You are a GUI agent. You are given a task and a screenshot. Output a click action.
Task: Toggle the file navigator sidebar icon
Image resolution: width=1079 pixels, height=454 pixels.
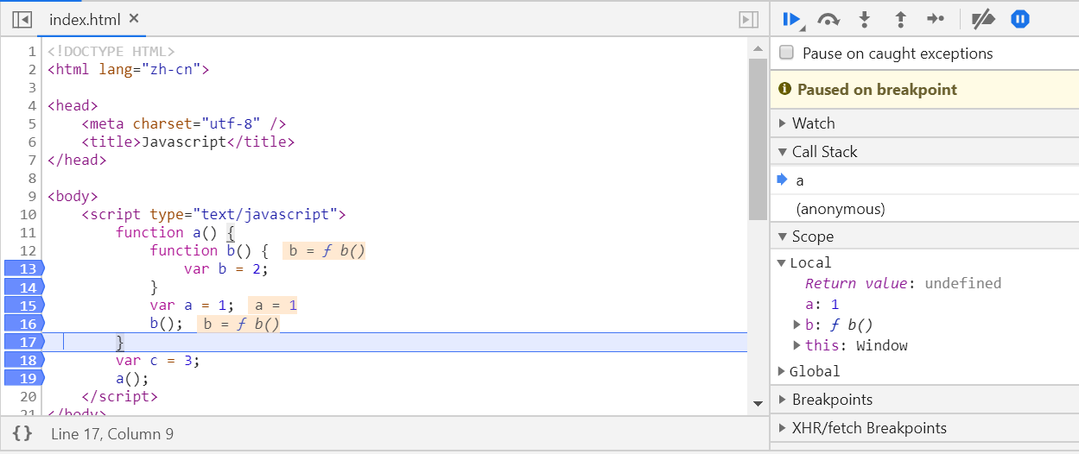coord(22,19)
